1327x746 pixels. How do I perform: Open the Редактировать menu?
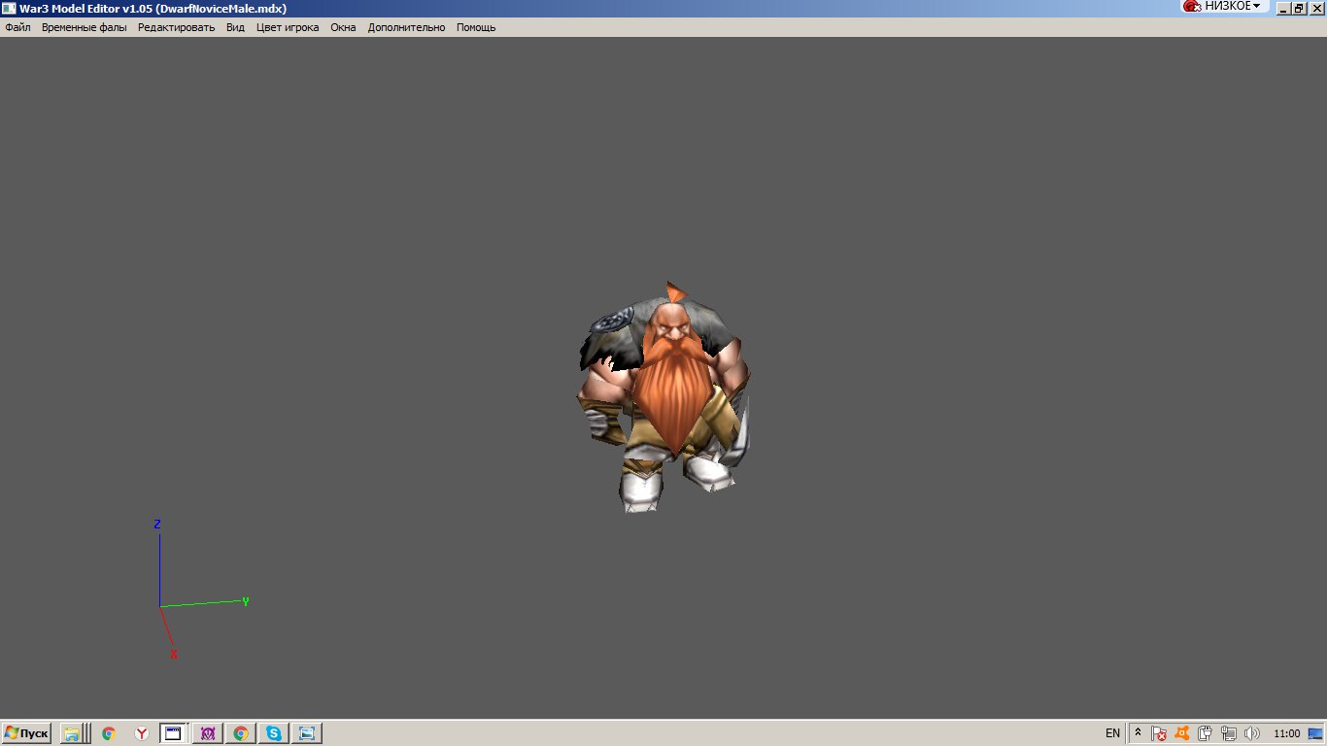click(176, 27)
